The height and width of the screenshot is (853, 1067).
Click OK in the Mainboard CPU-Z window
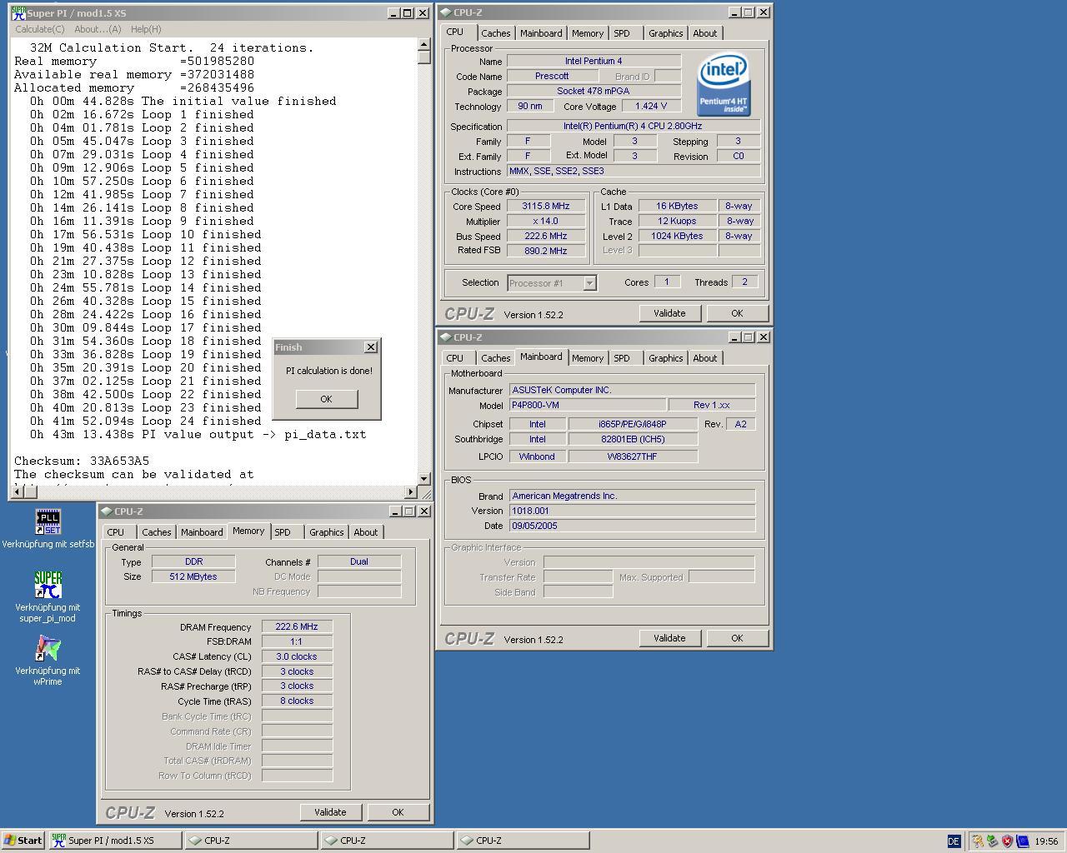[737, 638]
